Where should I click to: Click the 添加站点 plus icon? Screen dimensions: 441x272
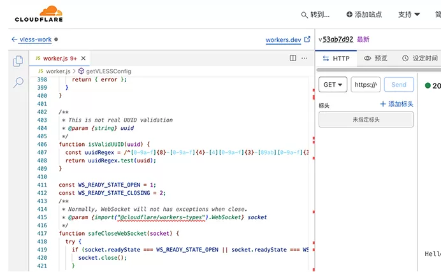[x=349, y=14]
